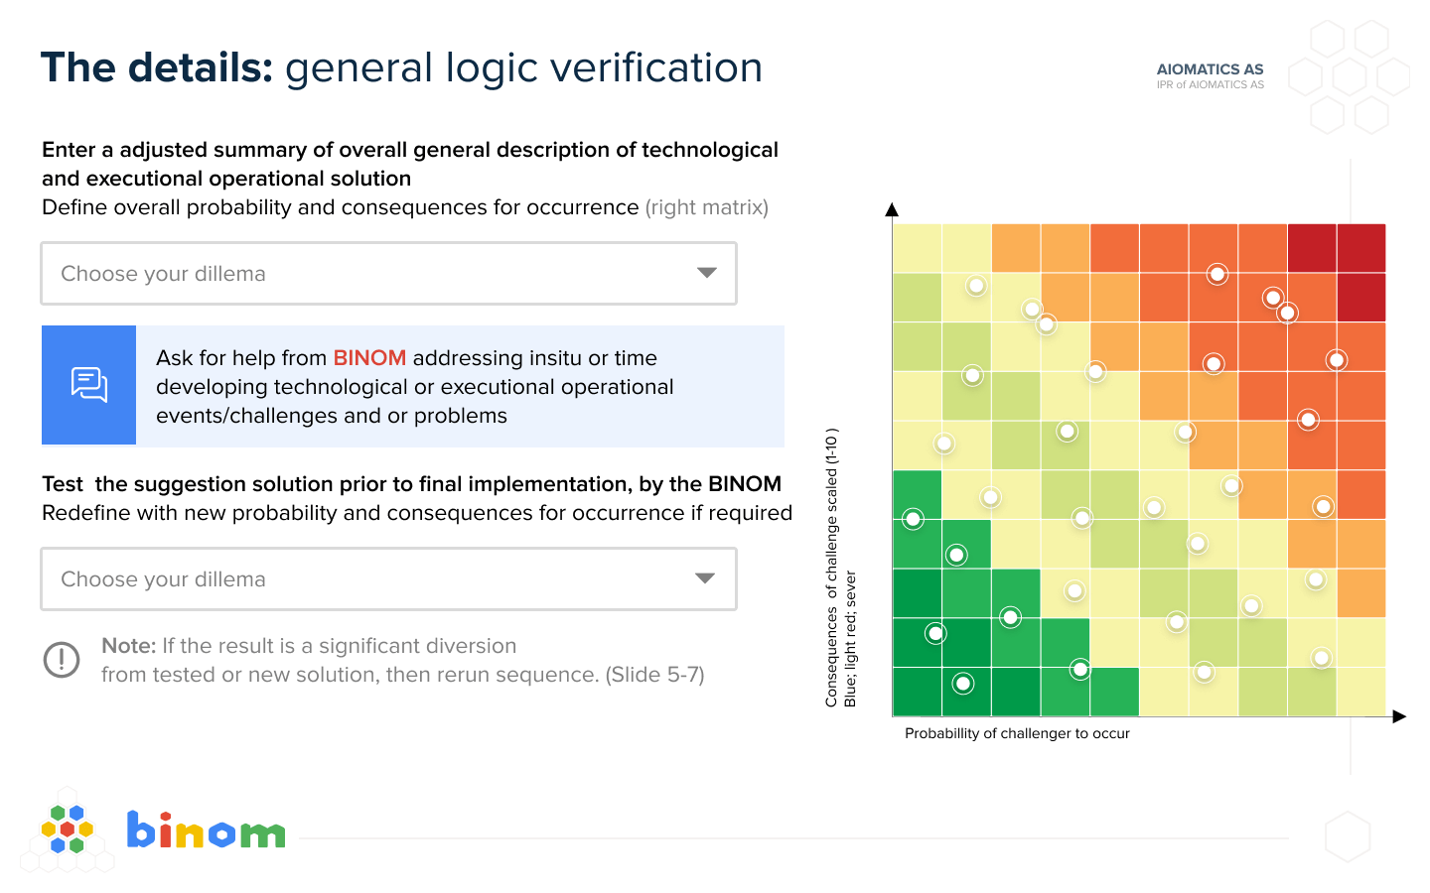Viewport: 1430px width, 893px height.
Task: Expand the second Choose your dillema arrow
Action: coord(705,578)
